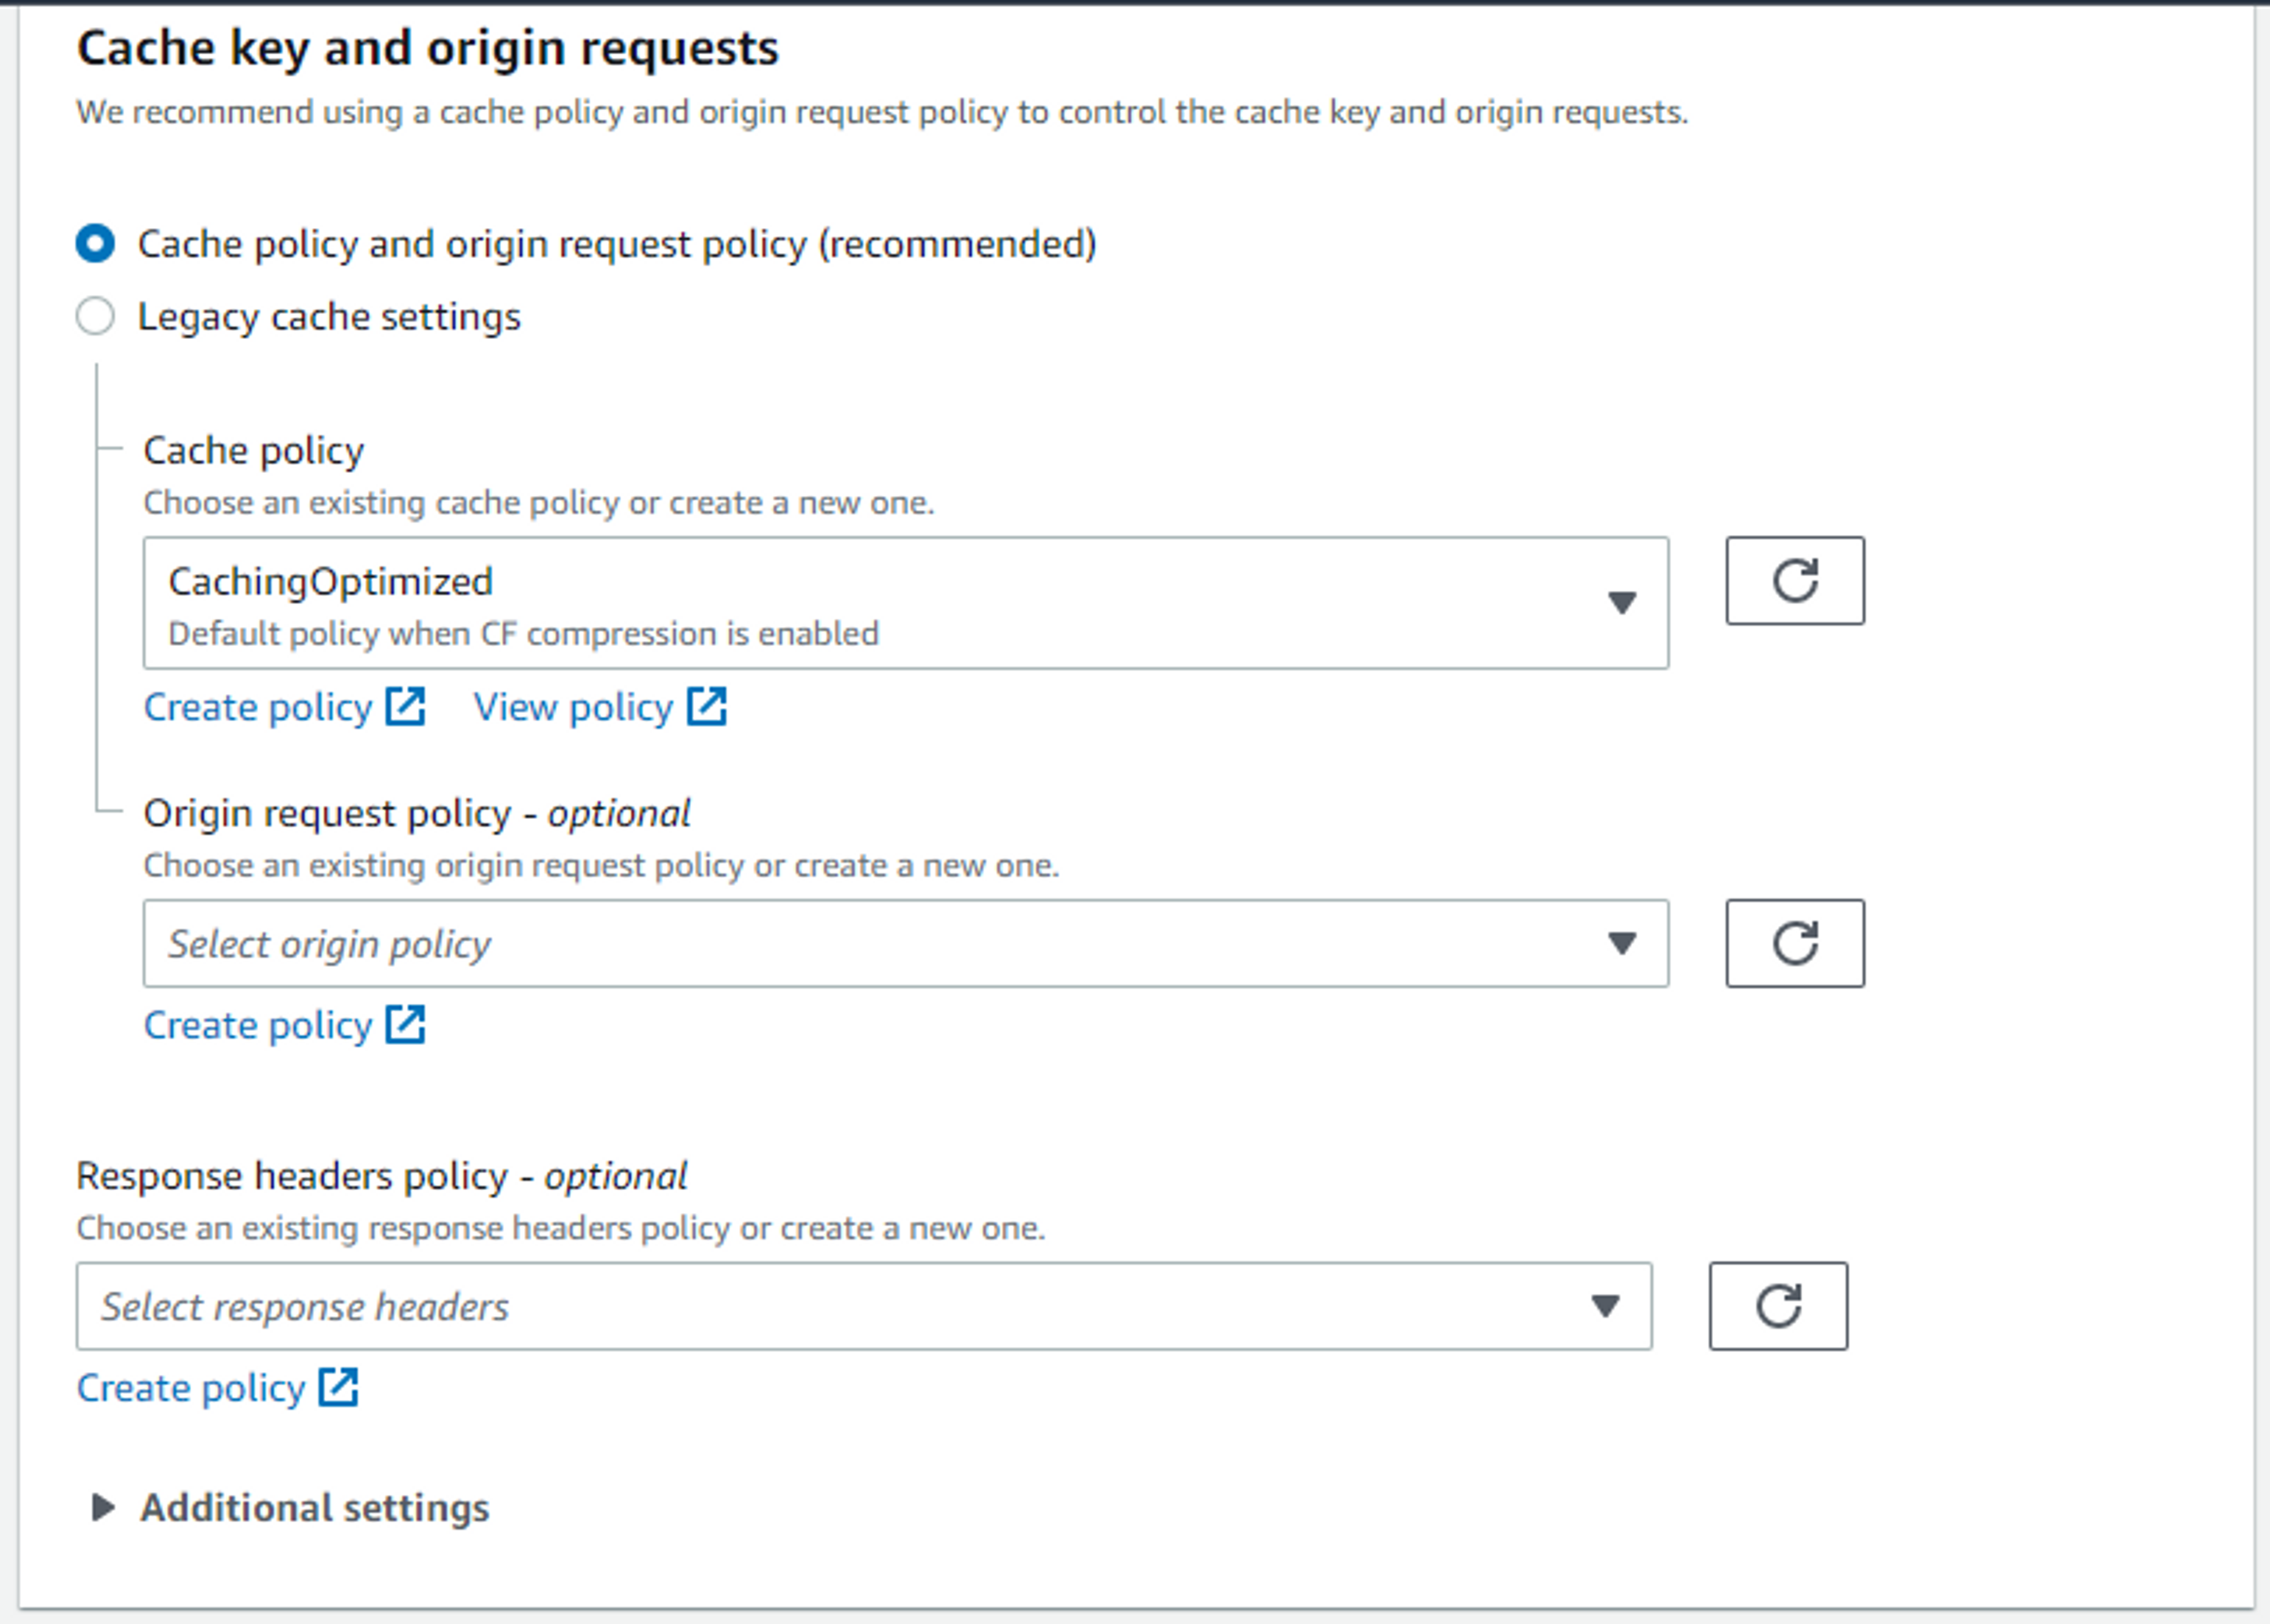Click Create policy link under Response headers policy
This screenshot has height=1624, width=2270.
(x=190, y=1388)
